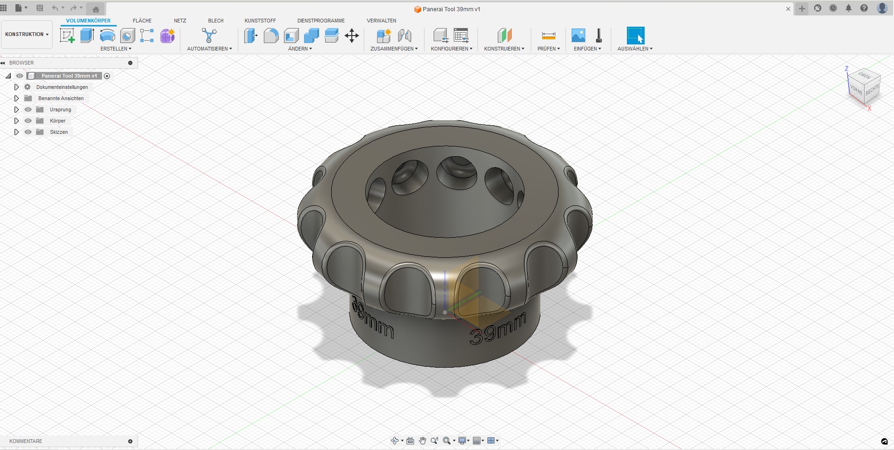Click the Zoom magnifier with plus-minus icon
894x450 pixels.
(434, 441)
